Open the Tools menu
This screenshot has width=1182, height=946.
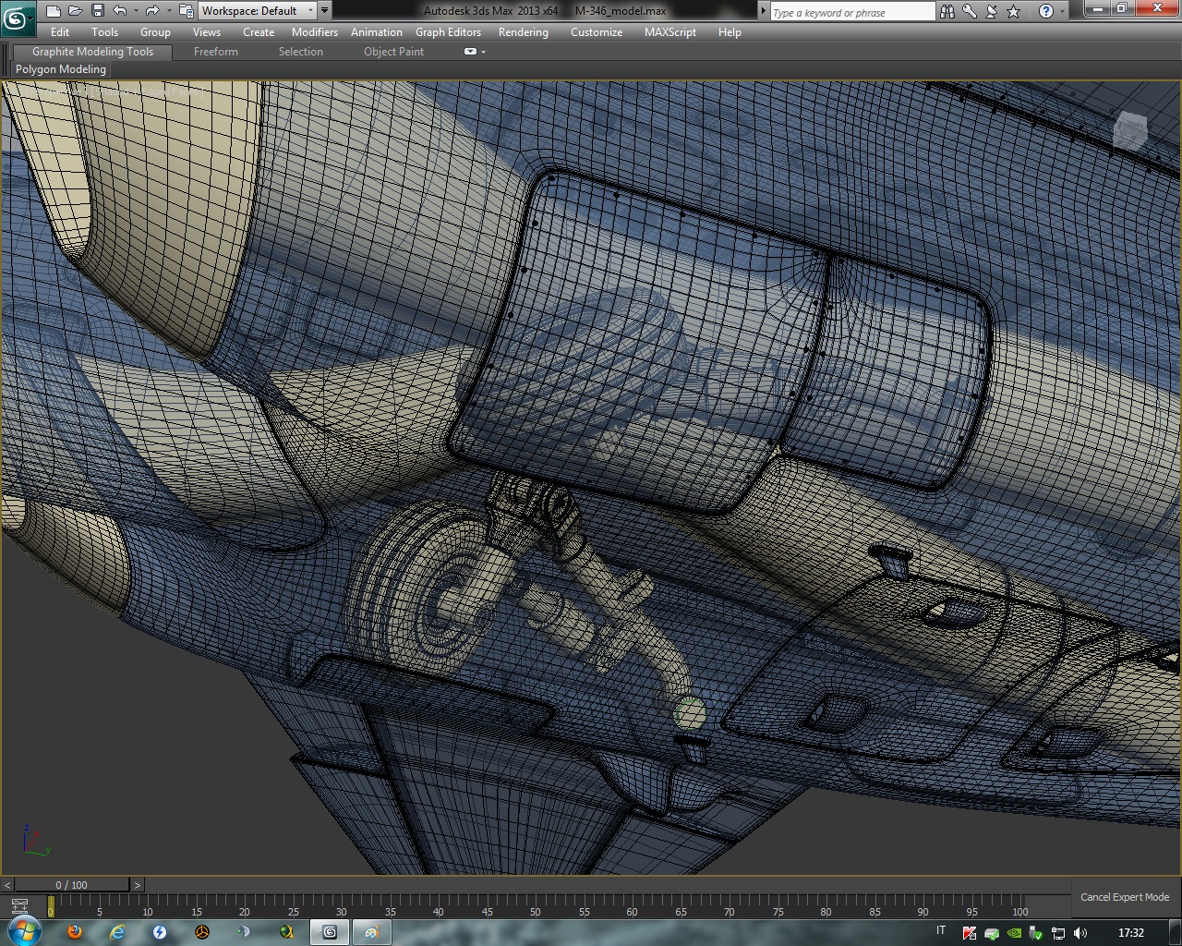[105, 32]
